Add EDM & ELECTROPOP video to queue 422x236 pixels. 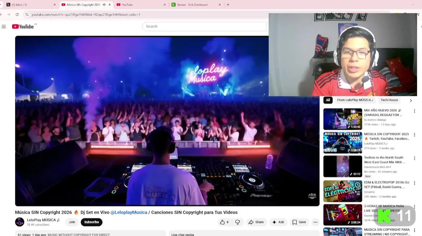click(x=358, y=193)
